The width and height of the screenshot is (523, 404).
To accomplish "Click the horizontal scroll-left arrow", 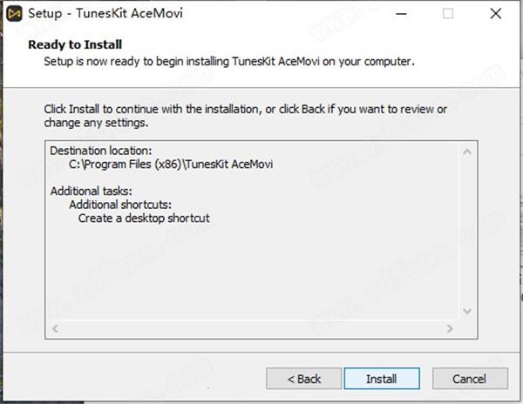I will click(56, 329).
